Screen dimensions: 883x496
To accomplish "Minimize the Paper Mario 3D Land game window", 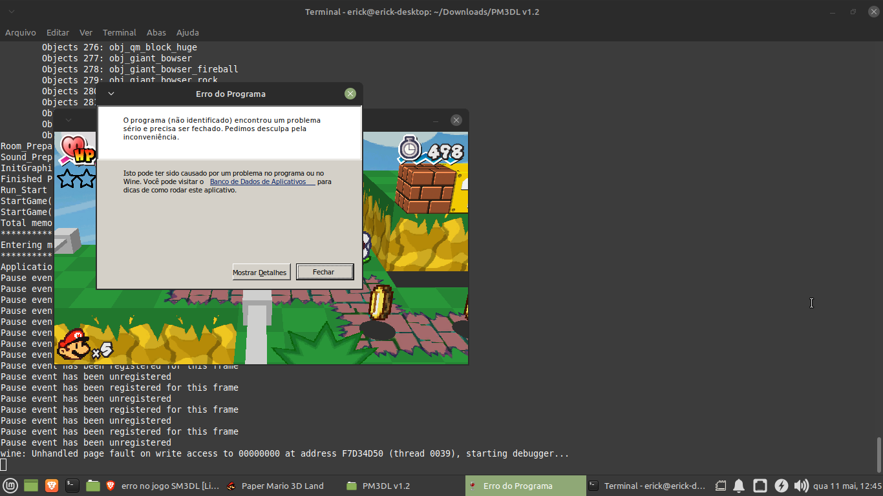I will click(436, 120).
